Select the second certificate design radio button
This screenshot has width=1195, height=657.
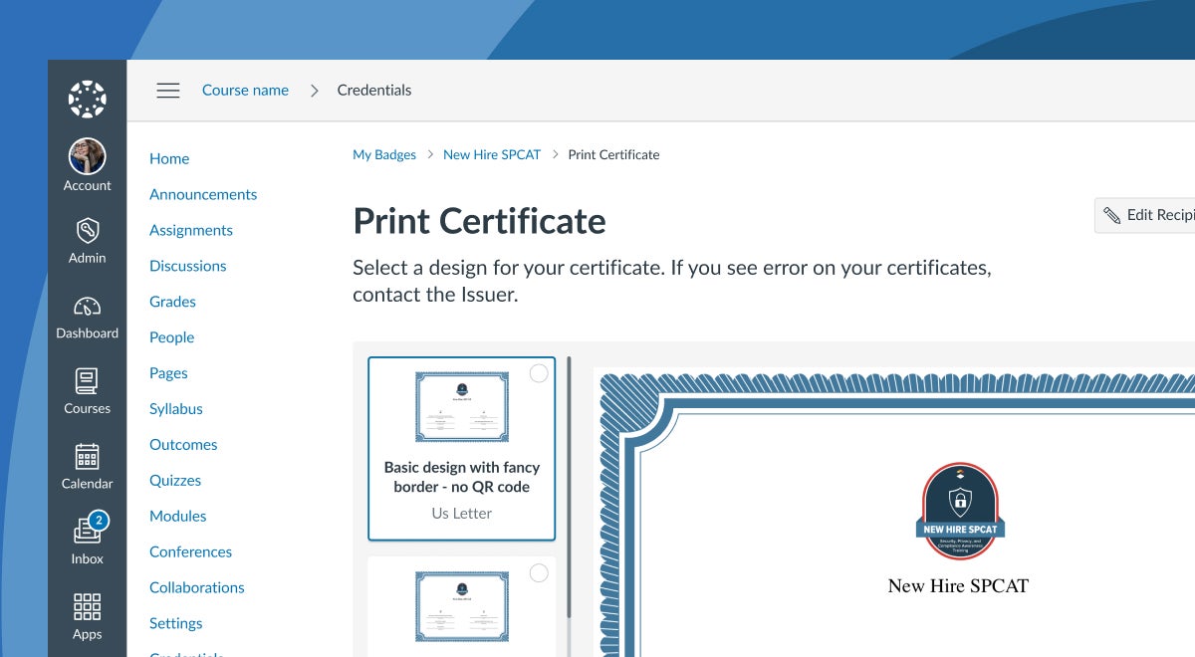pyautogui.click(x=539, y=572)
